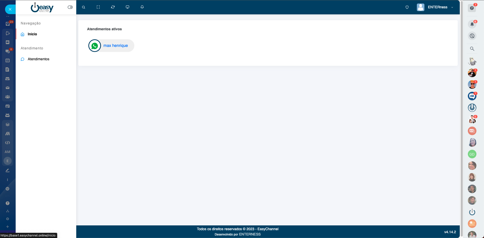Expand the circular chevron-down in left rail
484x238 pixels.
click(8, 189)
